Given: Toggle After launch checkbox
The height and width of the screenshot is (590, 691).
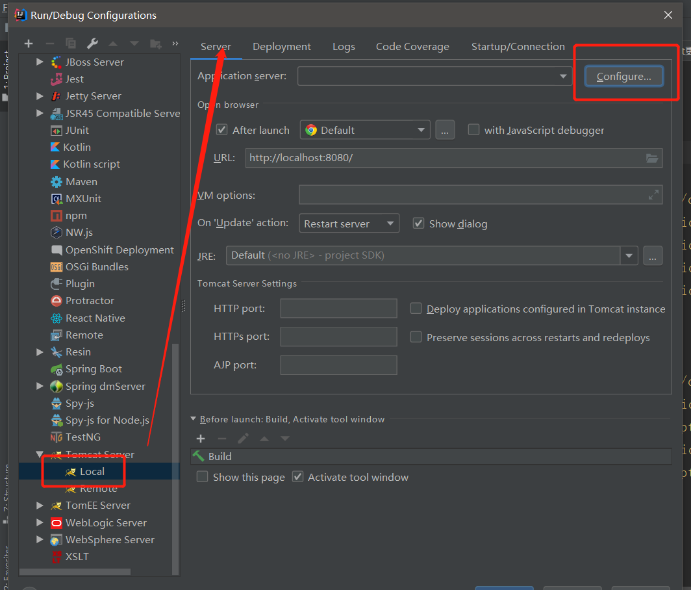Looking at the screenshot, I should (221, 130).
